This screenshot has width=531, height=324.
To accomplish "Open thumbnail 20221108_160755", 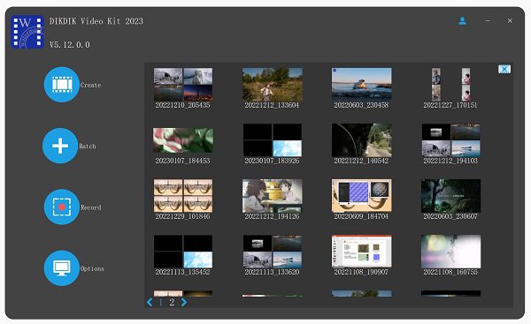I will point(450,252).
